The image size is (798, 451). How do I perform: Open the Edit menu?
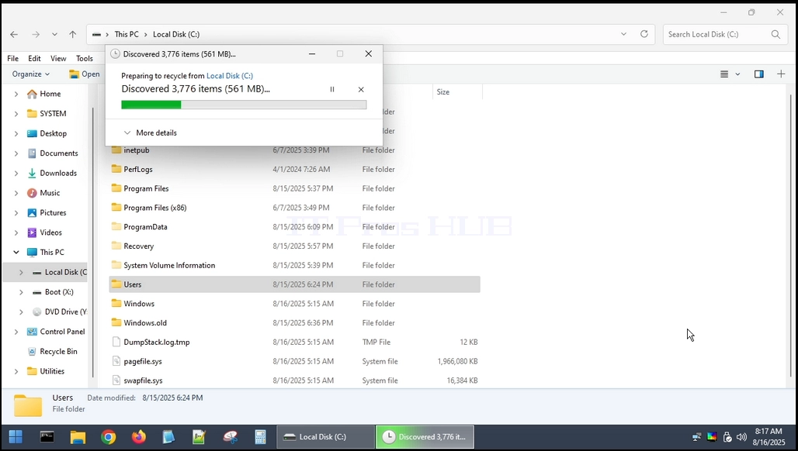tap(34, 58)
